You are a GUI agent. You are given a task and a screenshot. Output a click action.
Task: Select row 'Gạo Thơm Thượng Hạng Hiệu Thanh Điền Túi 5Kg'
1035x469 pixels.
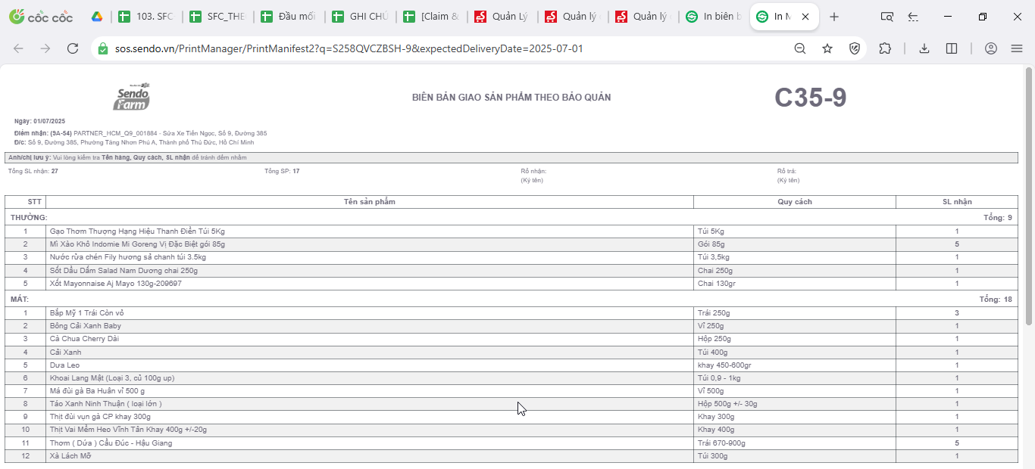[511, 231]
